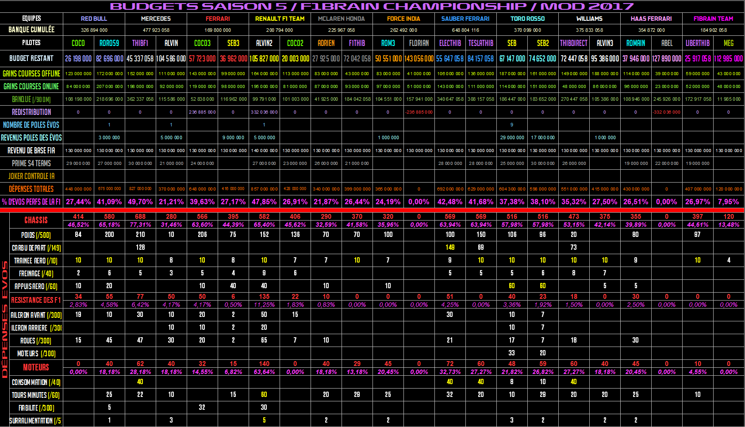
Task: Select driver THIBDIRECT's name cell
Action: 574,43
